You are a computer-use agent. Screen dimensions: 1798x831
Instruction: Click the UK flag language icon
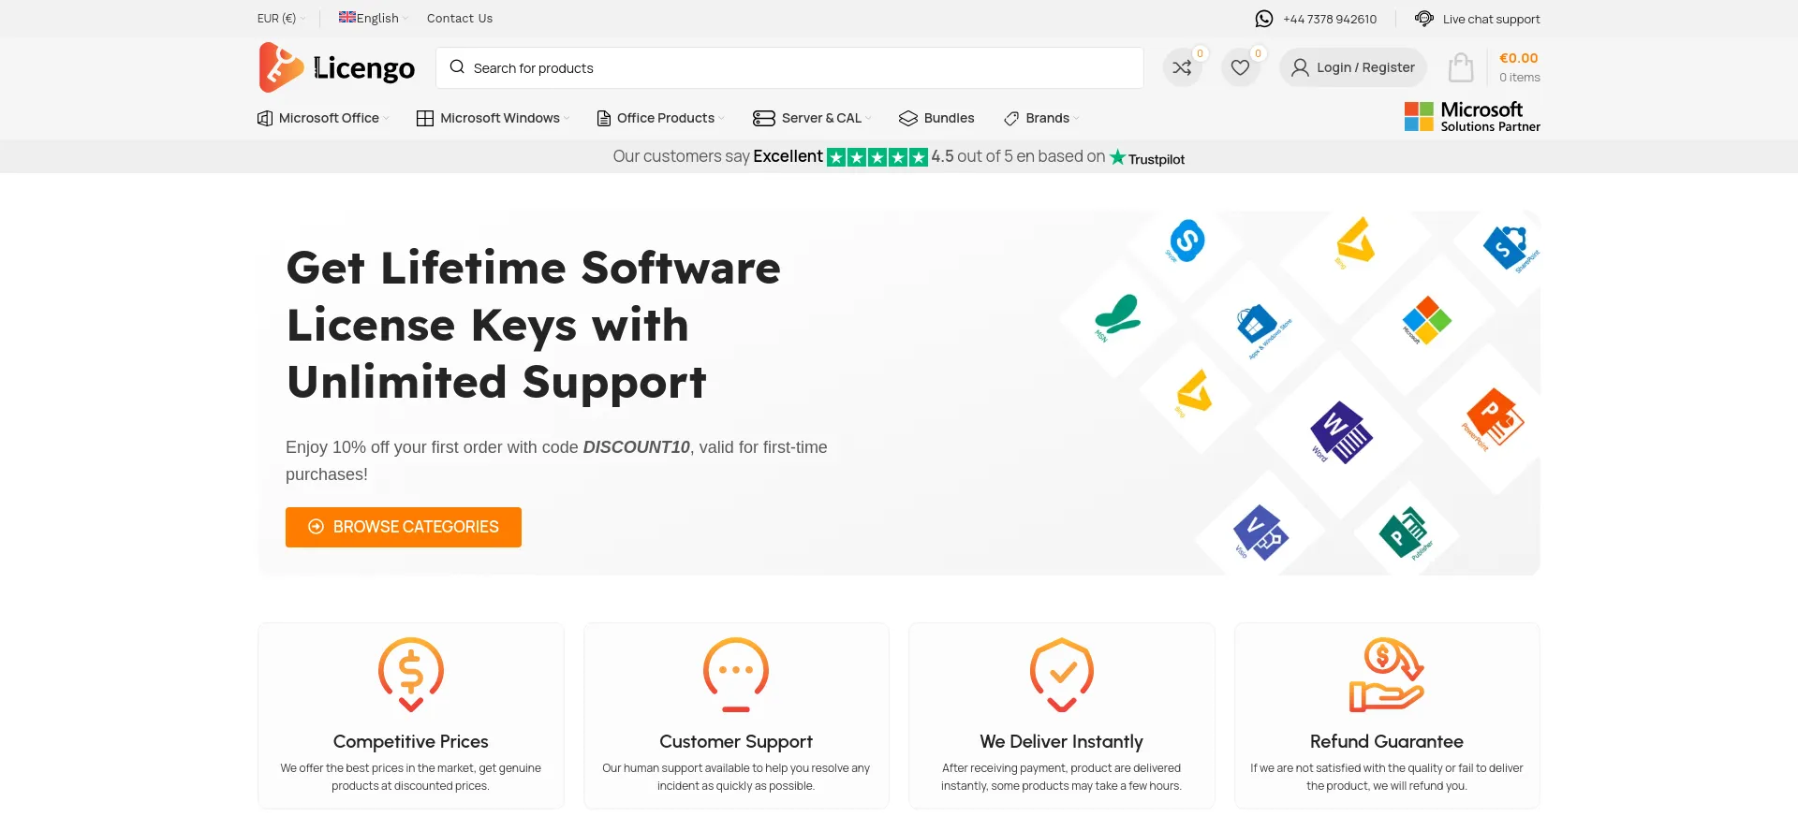tap(346, 17)
